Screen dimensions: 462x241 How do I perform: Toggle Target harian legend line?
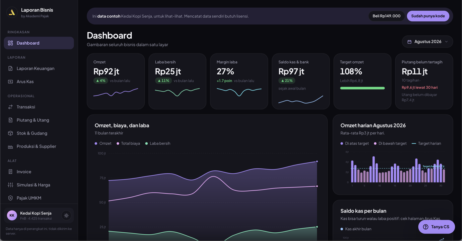tap(426, 143)
